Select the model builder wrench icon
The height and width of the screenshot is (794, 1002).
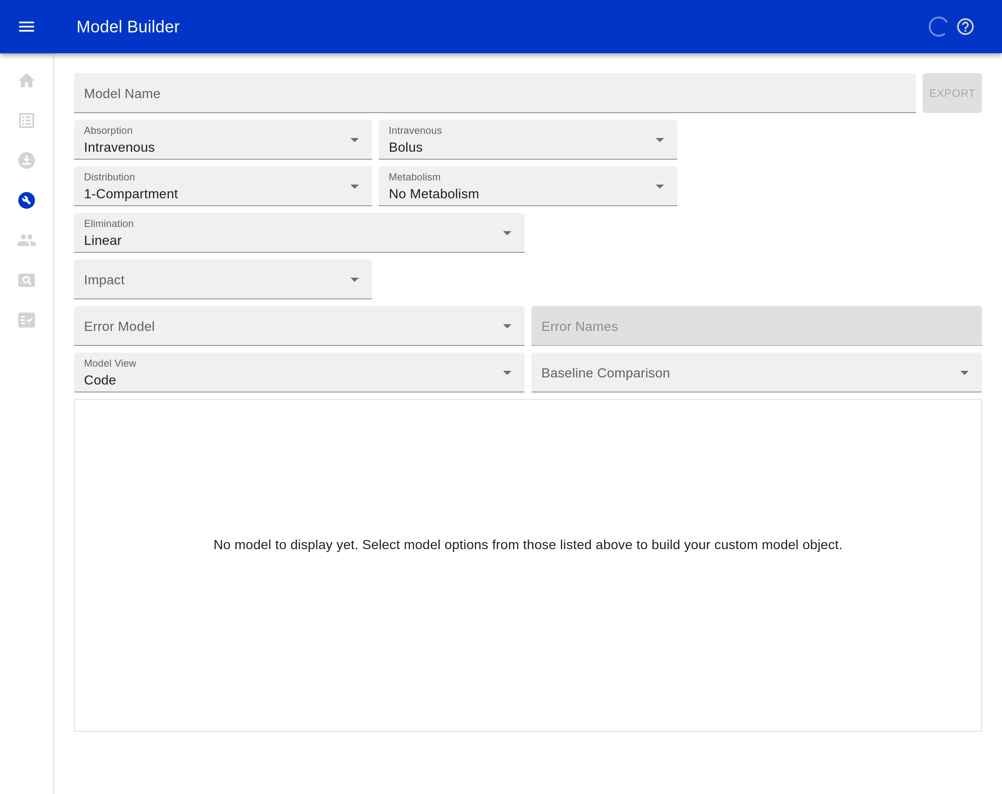click(27, 200)
